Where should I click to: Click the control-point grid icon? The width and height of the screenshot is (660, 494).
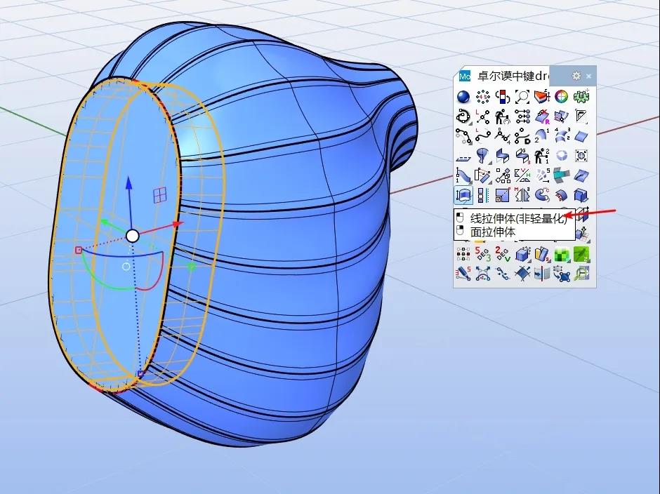pos(463,255)
